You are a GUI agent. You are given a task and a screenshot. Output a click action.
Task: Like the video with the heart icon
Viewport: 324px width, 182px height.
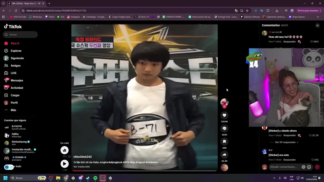pos(224,115)
